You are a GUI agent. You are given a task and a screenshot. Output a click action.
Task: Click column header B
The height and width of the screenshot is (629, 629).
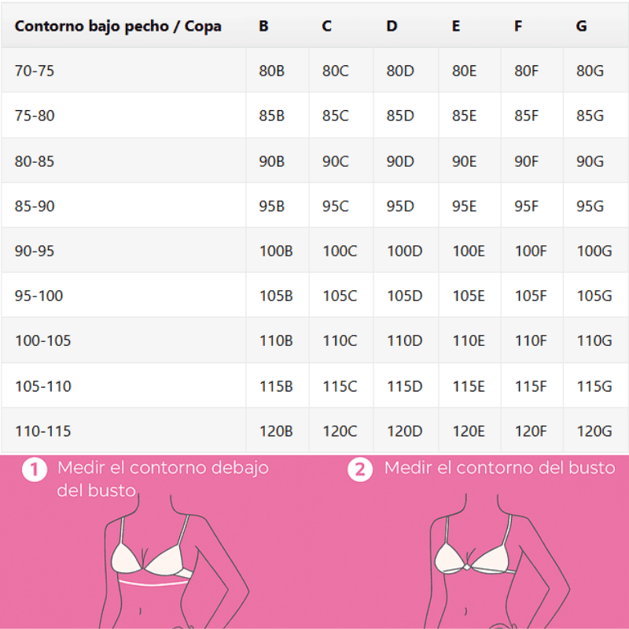click(263, 26)
